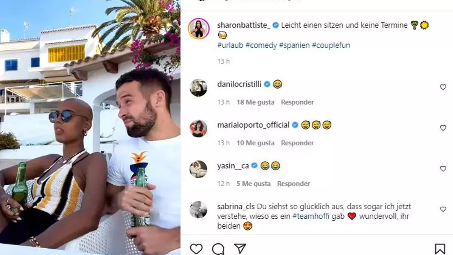Image resolution: width=453 pixels, height=255 pixels.
Task: Open the #couplefun hashtag
Action: point(331,45)
